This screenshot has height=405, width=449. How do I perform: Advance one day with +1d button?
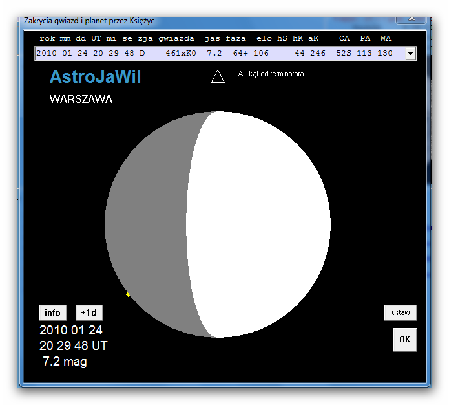pos(89,312)
